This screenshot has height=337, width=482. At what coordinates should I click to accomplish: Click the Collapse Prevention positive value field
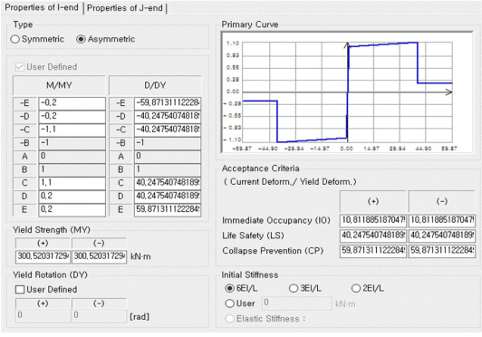click(x=373, y=251)
